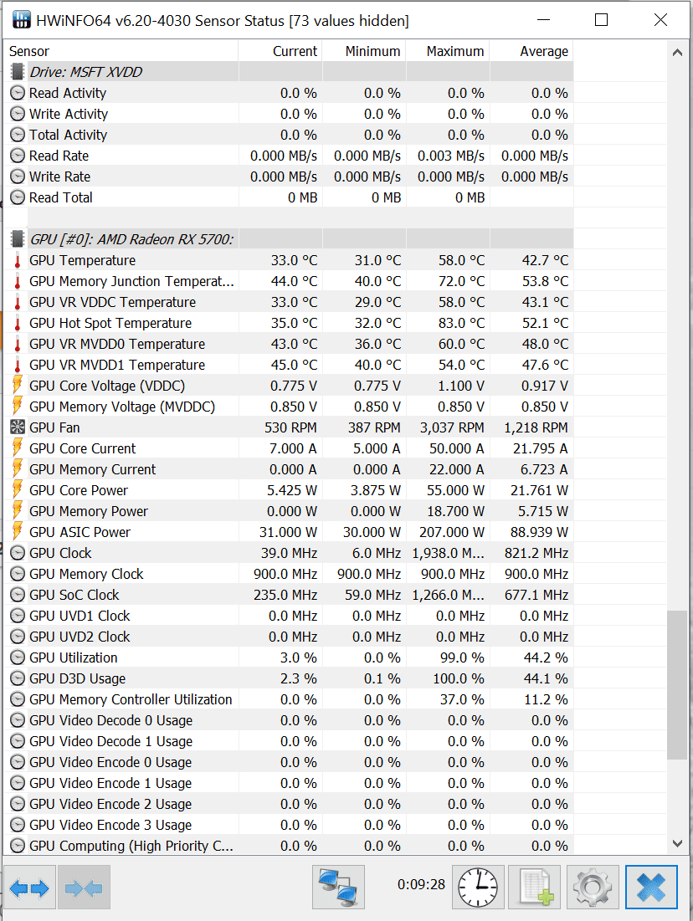Select the GPU Memory Junction Temperature row
Screen dimensions: 693x921
tap(289, 281)
